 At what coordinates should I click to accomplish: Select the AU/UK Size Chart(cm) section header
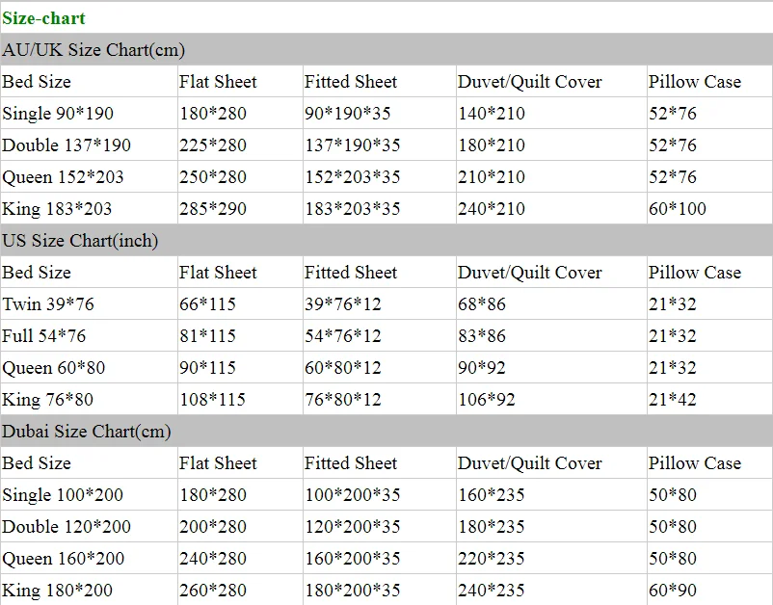pos(93,49)
